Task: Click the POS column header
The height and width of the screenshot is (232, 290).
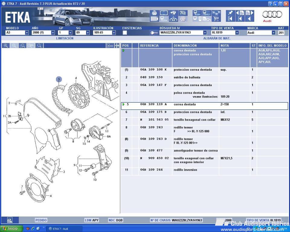Action: click(x=126, y=46)
